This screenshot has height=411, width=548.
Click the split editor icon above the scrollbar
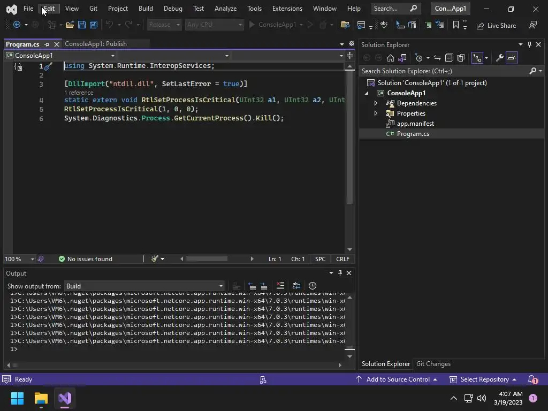[349, 56]
